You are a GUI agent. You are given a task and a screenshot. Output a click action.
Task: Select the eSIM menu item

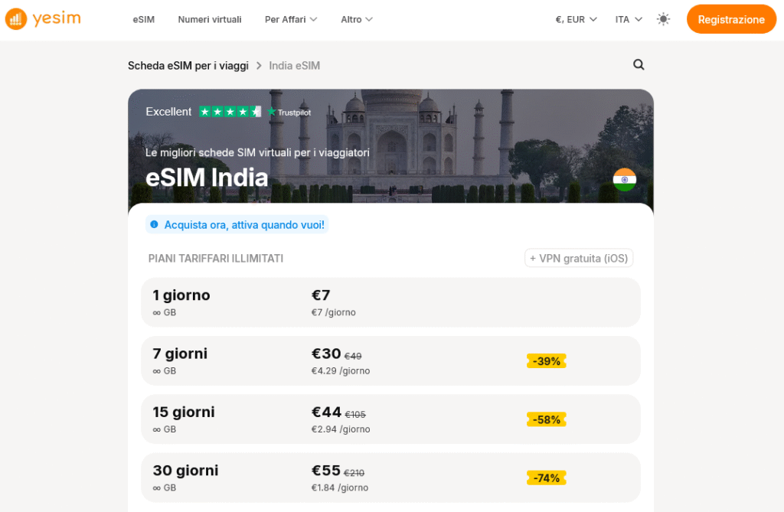[x=143, y=19]
